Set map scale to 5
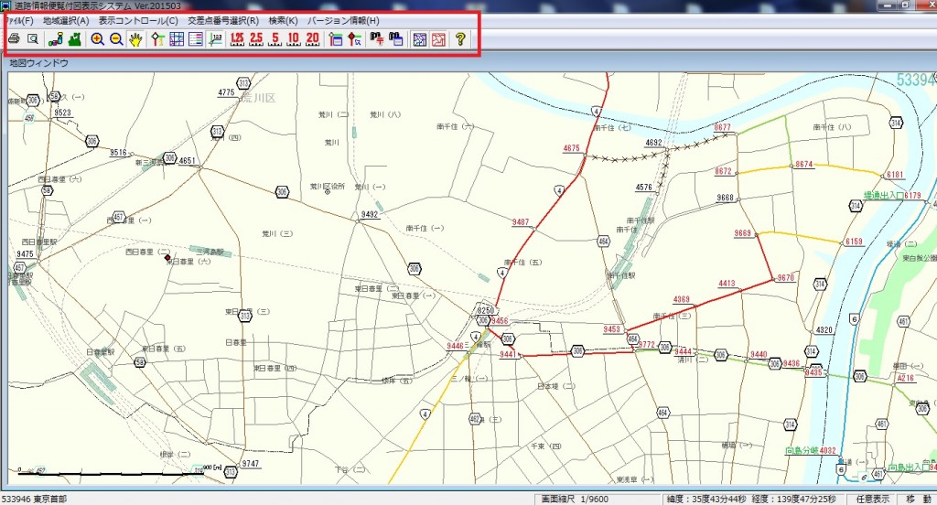 275,39
